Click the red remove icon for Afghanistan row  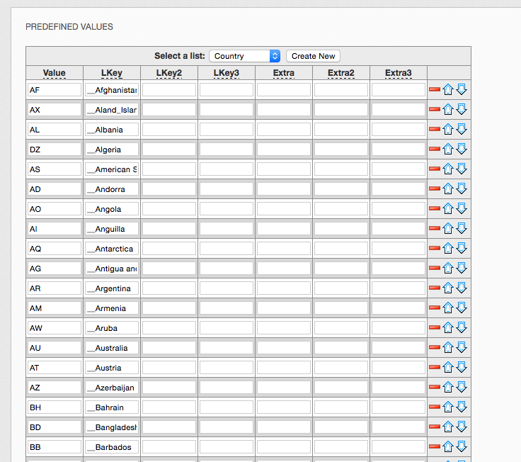tap(435, 89)
